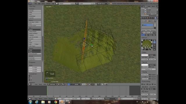The height and width of the screenshot is (104, 186).
Task: Open File Explorer from the taskbar
Action: point(43,102)
